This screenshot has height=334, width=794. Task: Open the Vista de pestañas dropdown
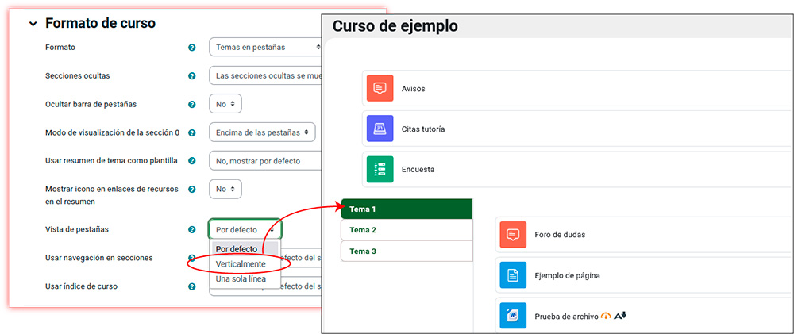pyautogui.click(x=245, y=229)
